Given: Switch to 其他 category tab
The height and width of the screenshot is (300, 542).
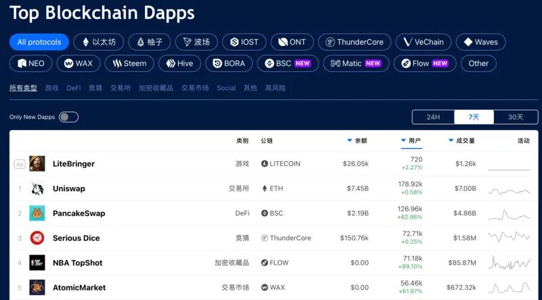Looking at the screenshot, I should (250, 88).
